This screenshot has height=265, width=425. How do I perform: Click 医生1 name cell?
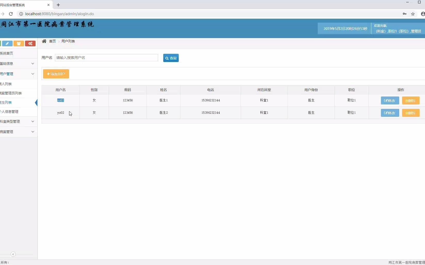click(164, 100)
